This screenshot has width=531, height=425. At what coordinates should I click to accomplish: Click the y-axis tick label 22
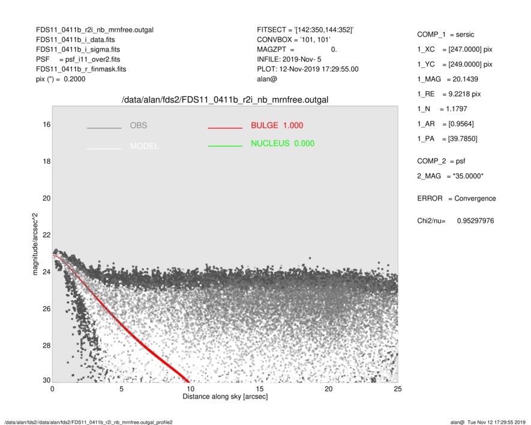[46, 235]
